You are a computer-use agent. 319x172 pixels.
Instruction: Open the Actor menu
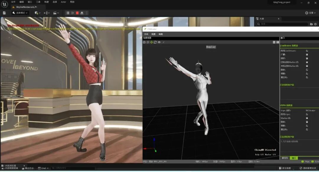(64, 2)
